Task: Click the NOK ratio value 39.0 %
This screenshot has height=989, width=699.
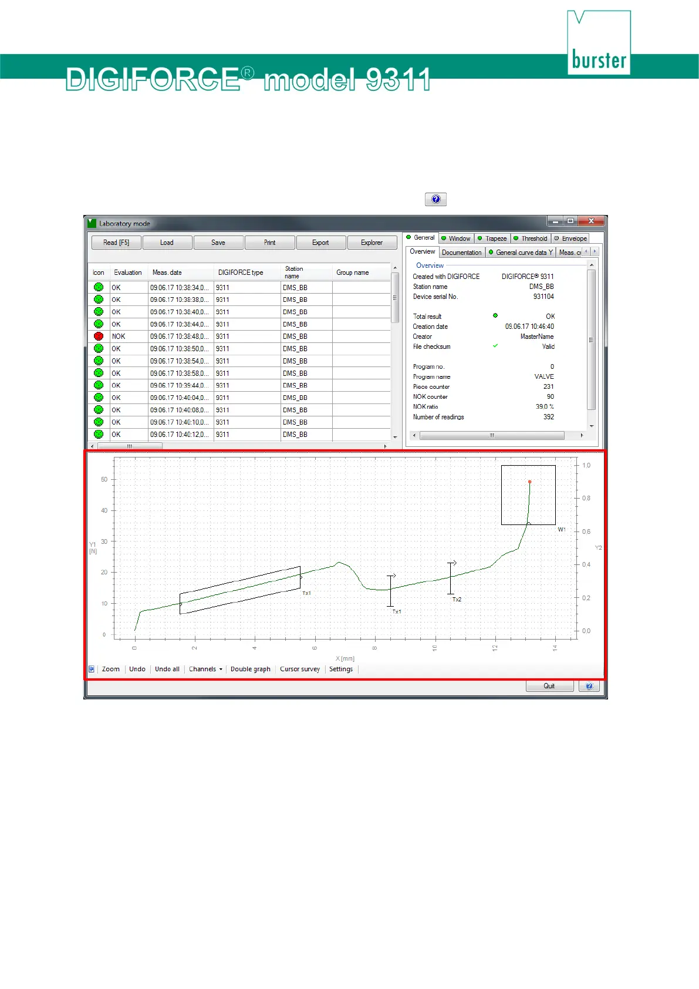Action: 545,406
